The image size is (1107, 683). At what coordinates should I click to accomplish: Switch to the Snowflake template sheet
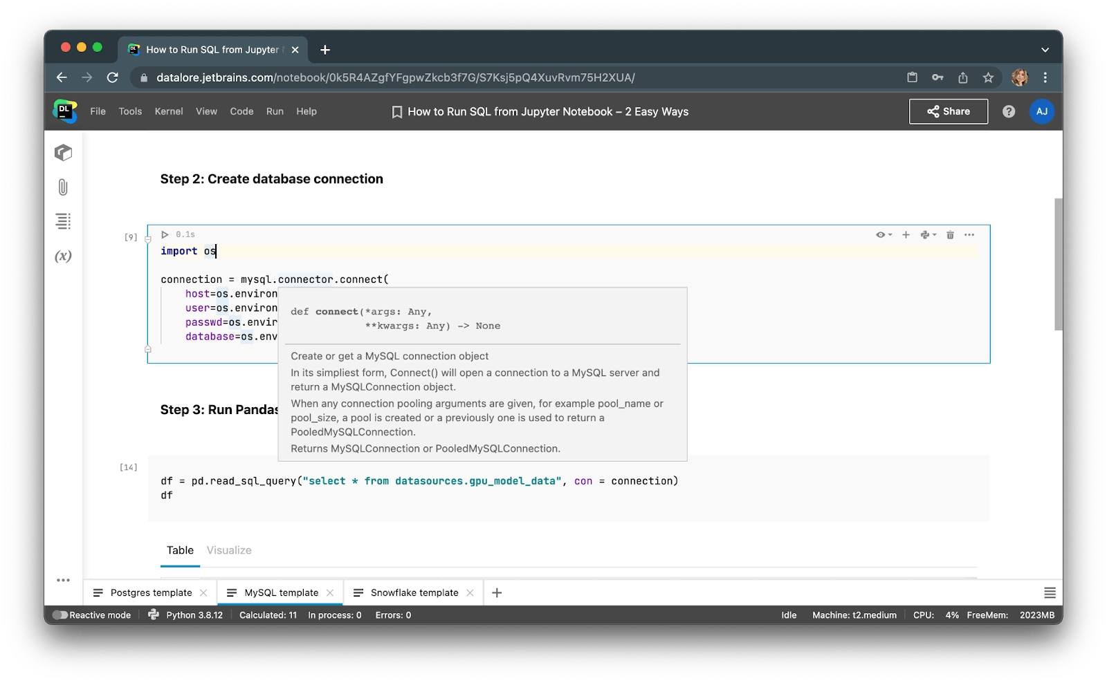coord(414,592)
